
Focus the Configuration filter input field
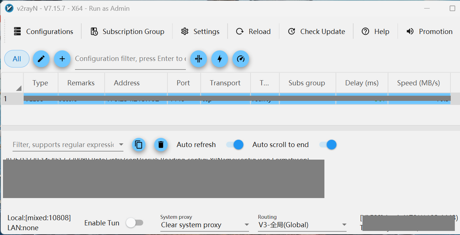[130, 59]
